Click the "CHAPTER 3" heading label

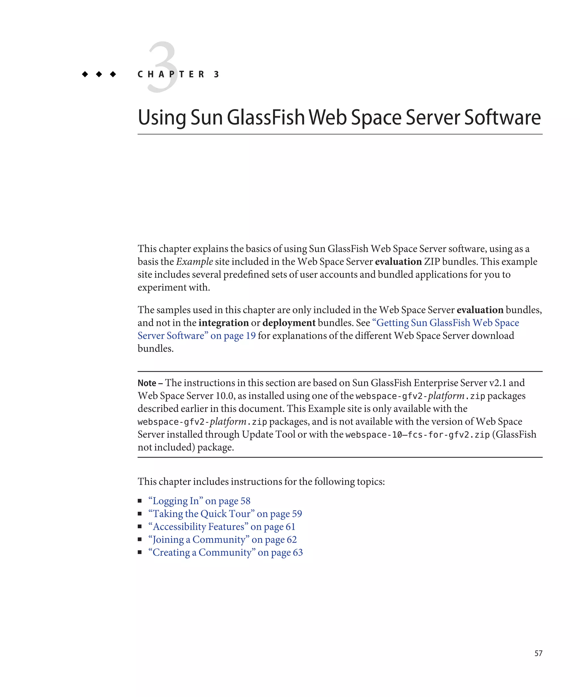(178, 74)
